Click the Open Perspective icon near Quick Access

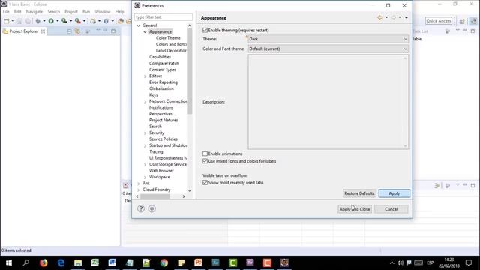[462, 21]
